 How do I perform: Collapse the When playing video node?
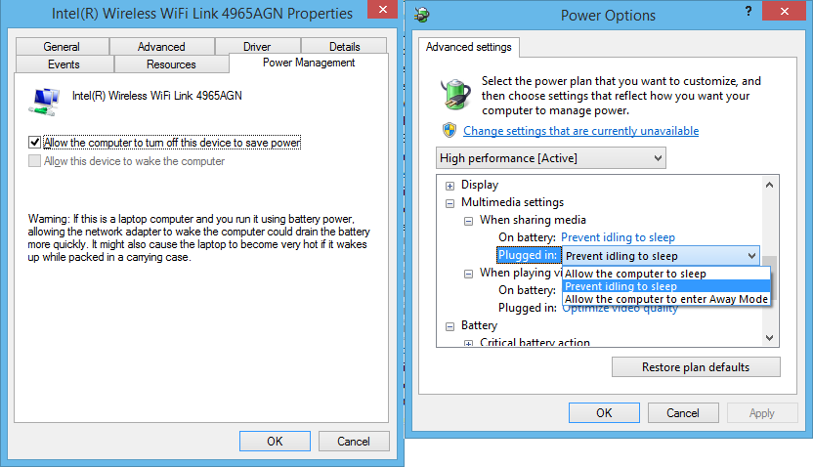pos(469,274)
